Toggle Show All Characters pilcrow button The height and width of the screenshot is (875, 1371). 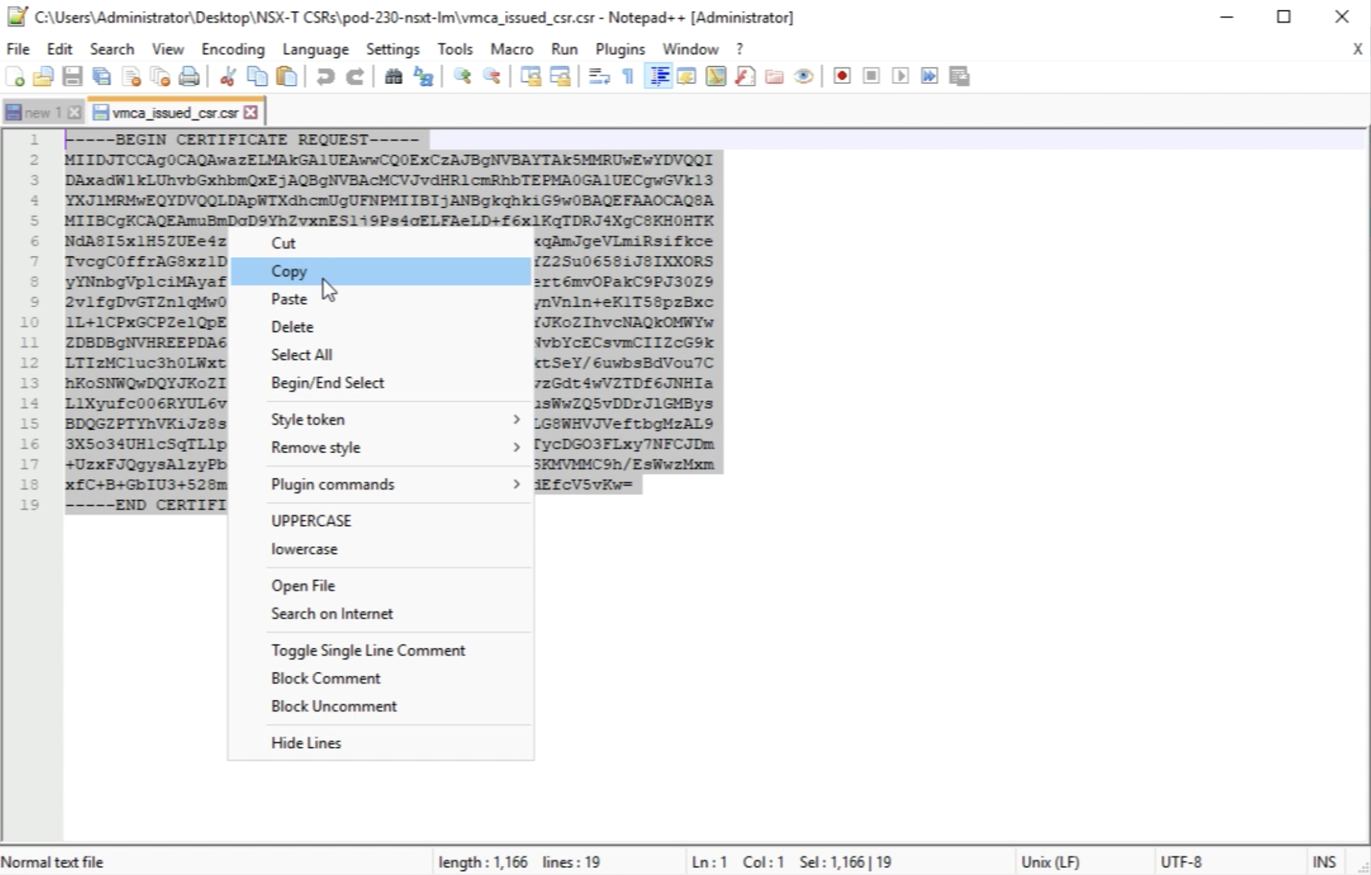pyautogui.click(x=628, y=77)
